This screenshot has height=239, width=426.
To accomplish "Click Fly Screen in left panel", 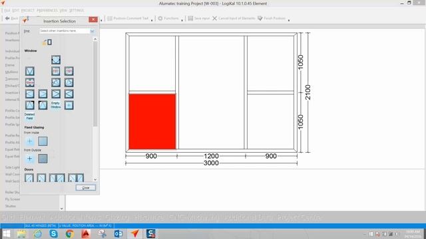I will click(x=13, y=199).
